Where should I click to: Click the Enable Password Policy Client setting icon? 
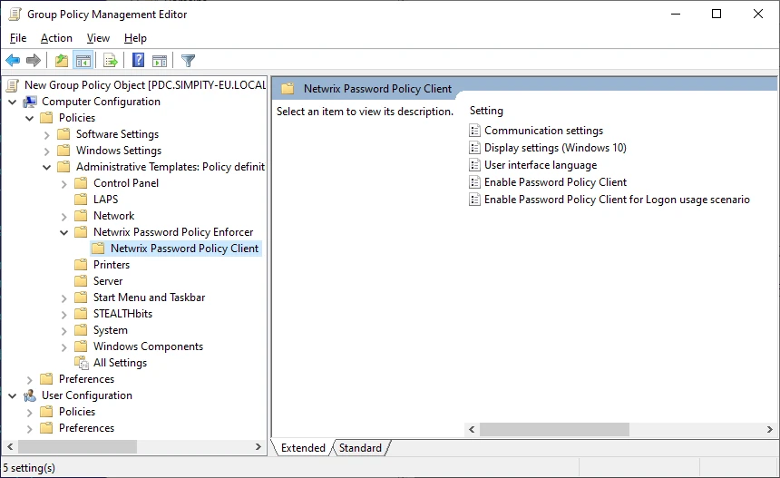[475, 182]
